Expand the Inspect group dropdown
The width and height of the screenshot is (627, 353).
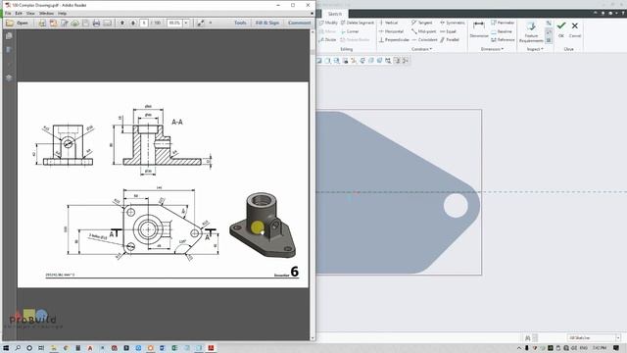[535, 49]
